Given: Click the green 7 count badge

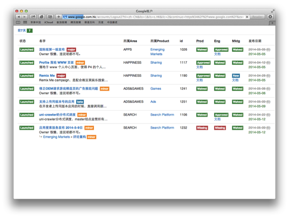Looking at the screenshot, I should [x=29, y=31].
